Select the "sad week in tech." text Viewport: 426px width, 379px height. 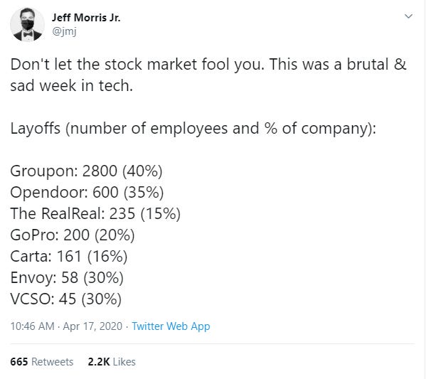(x=72, y=85)
